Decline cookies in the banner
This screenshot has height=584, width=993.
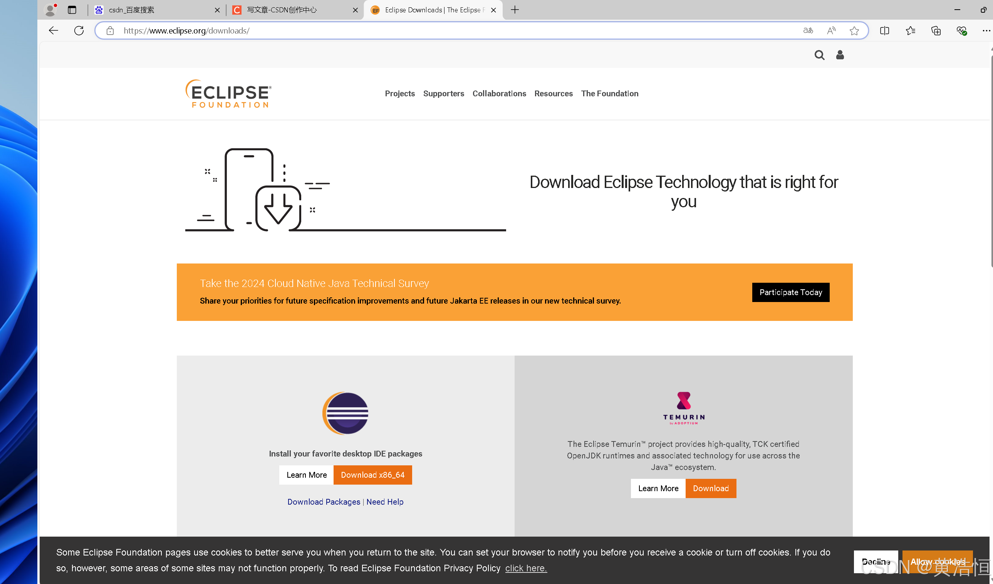[876, 561]
